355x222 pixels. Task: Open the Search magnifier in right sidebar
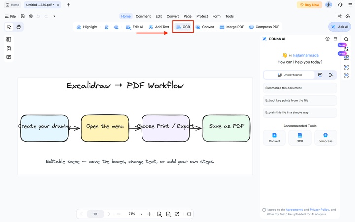[346, 39]
